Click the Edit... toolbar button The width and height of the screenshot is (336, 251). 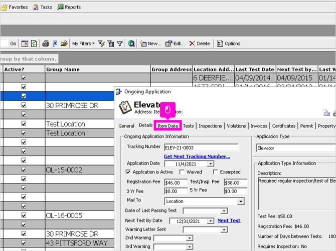tap(175, 43)
